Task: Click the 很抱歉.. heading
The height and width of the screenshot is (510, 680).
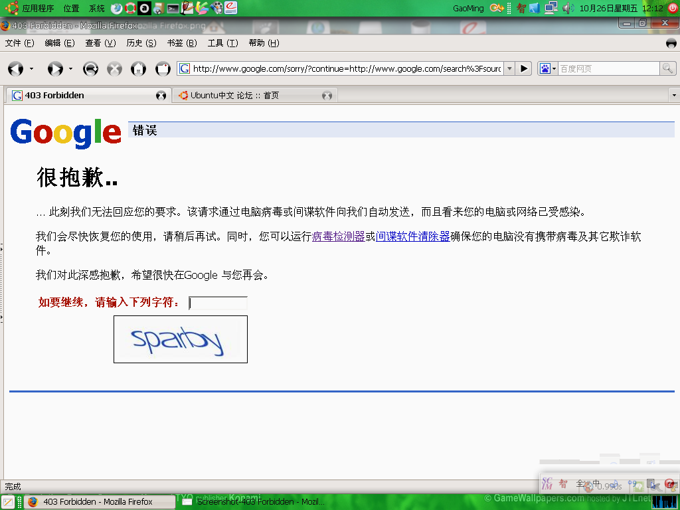Action: pos(77,177)
